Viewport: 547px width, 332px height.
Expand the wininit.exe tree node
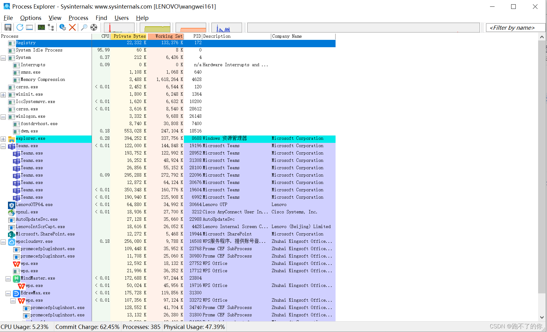pos(3,95)
